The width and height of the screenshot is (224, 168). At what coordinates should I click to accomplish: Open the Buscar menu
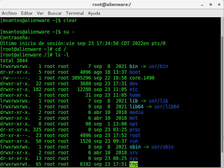tap(55, 13)
